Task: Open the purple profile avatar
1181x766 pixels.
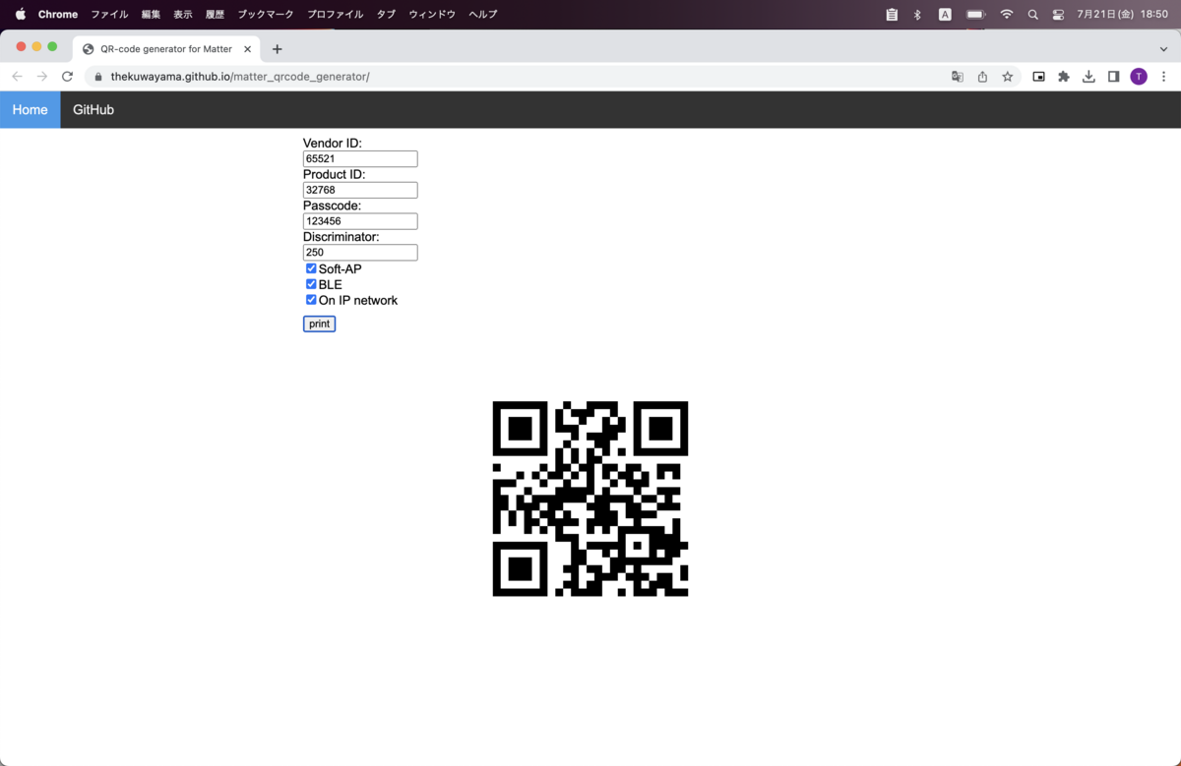Action: click(1139, 77)
